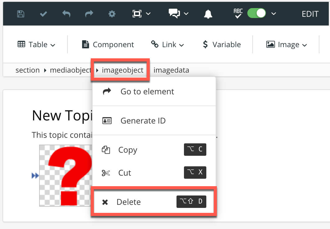The image size is (330, 229).
Task: Choose Generate ID in the context menu
Action: tap(143, 120)
